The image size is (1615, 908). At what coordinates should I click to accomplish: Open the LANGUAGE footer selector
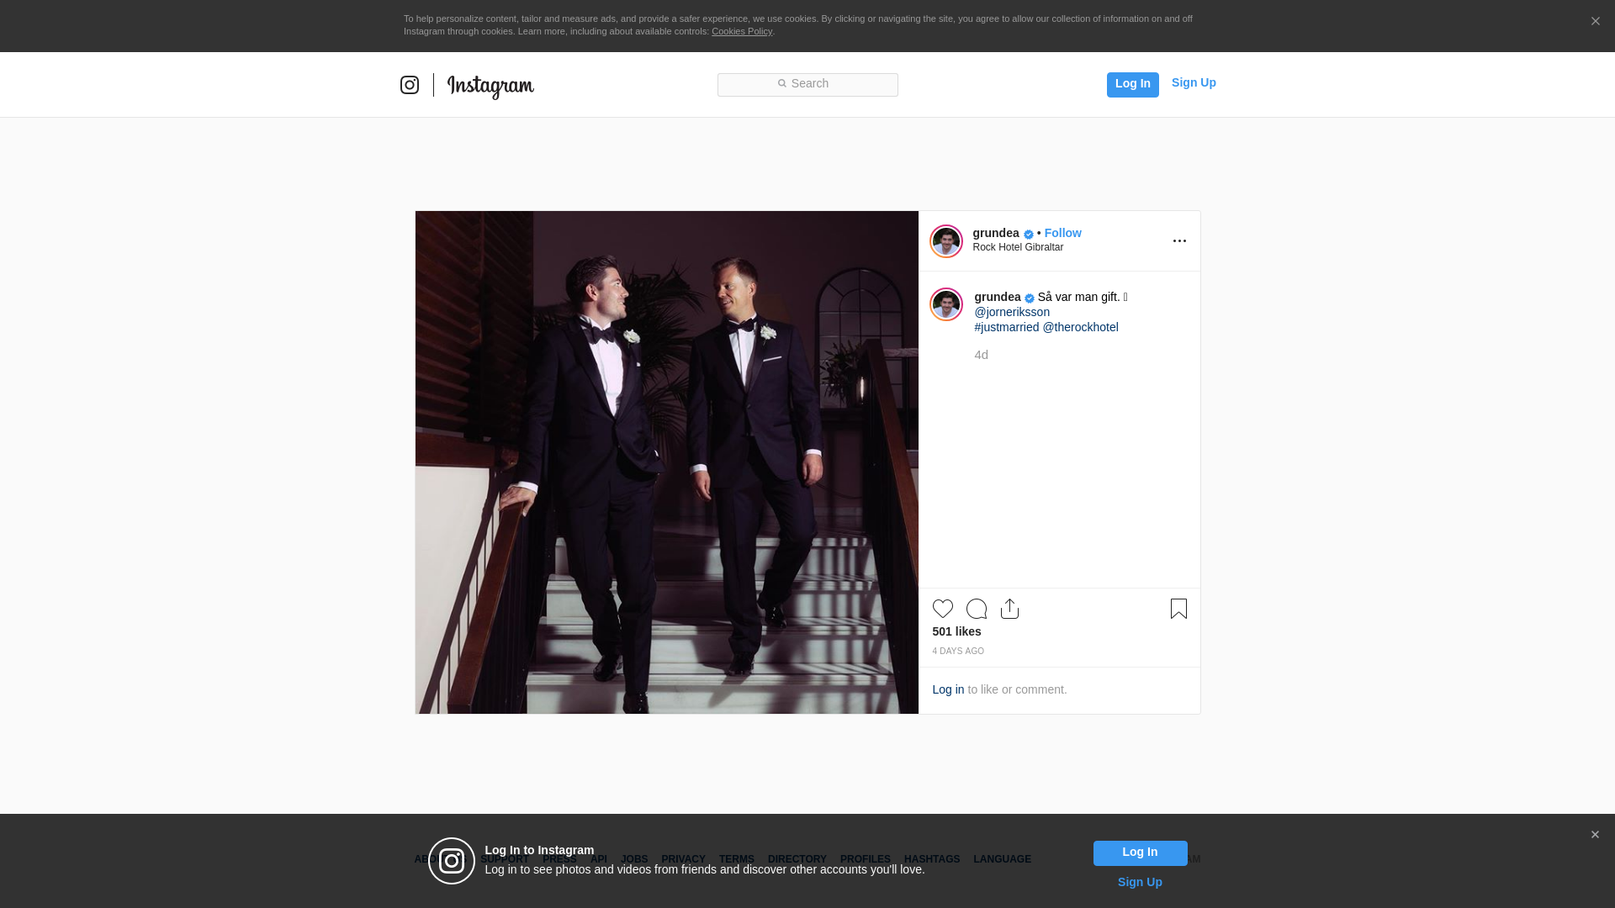click(1002, 859)
